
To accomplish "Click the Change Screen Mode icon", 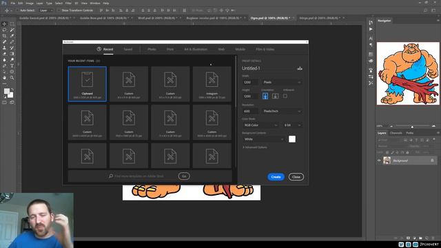I will coord(12,103).
